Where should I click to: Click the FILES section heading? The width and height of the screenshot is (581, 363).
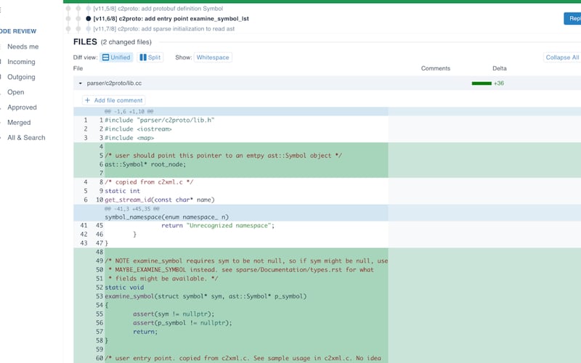[85, 42]
